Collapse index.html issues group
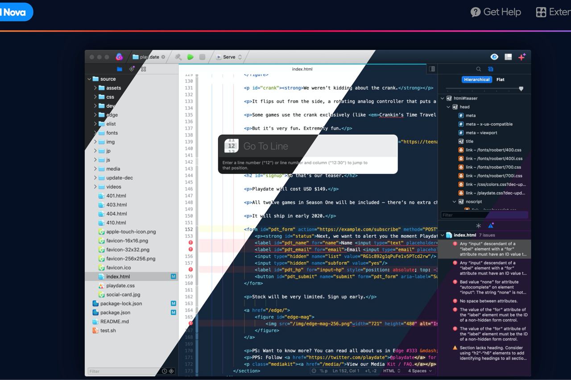The height and width of the screenshot is (380, 571). pyautogui.click(x=443, y=235)
